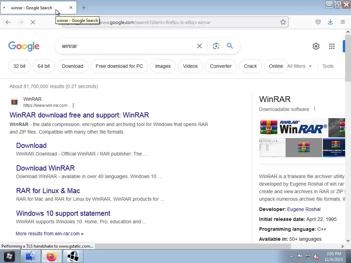Select the 64 bit filter chip

44,66
